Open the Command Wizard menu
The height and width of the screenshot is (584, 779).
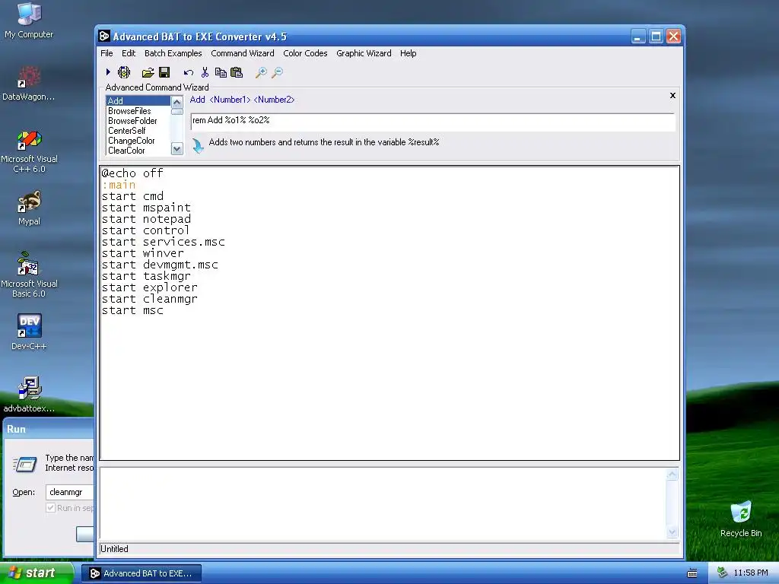243,53
